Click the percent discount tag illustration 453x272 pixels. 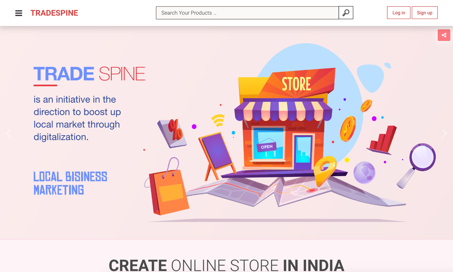click(x=173, y=132)
